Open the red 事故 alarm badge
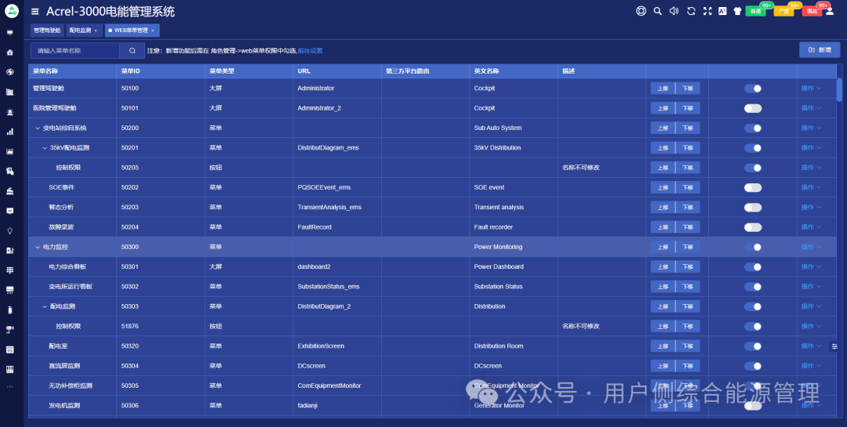 [812, 11]
